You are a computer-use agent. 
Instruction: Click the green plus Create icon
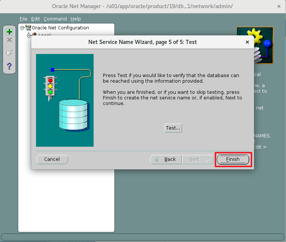coord(9,32)
